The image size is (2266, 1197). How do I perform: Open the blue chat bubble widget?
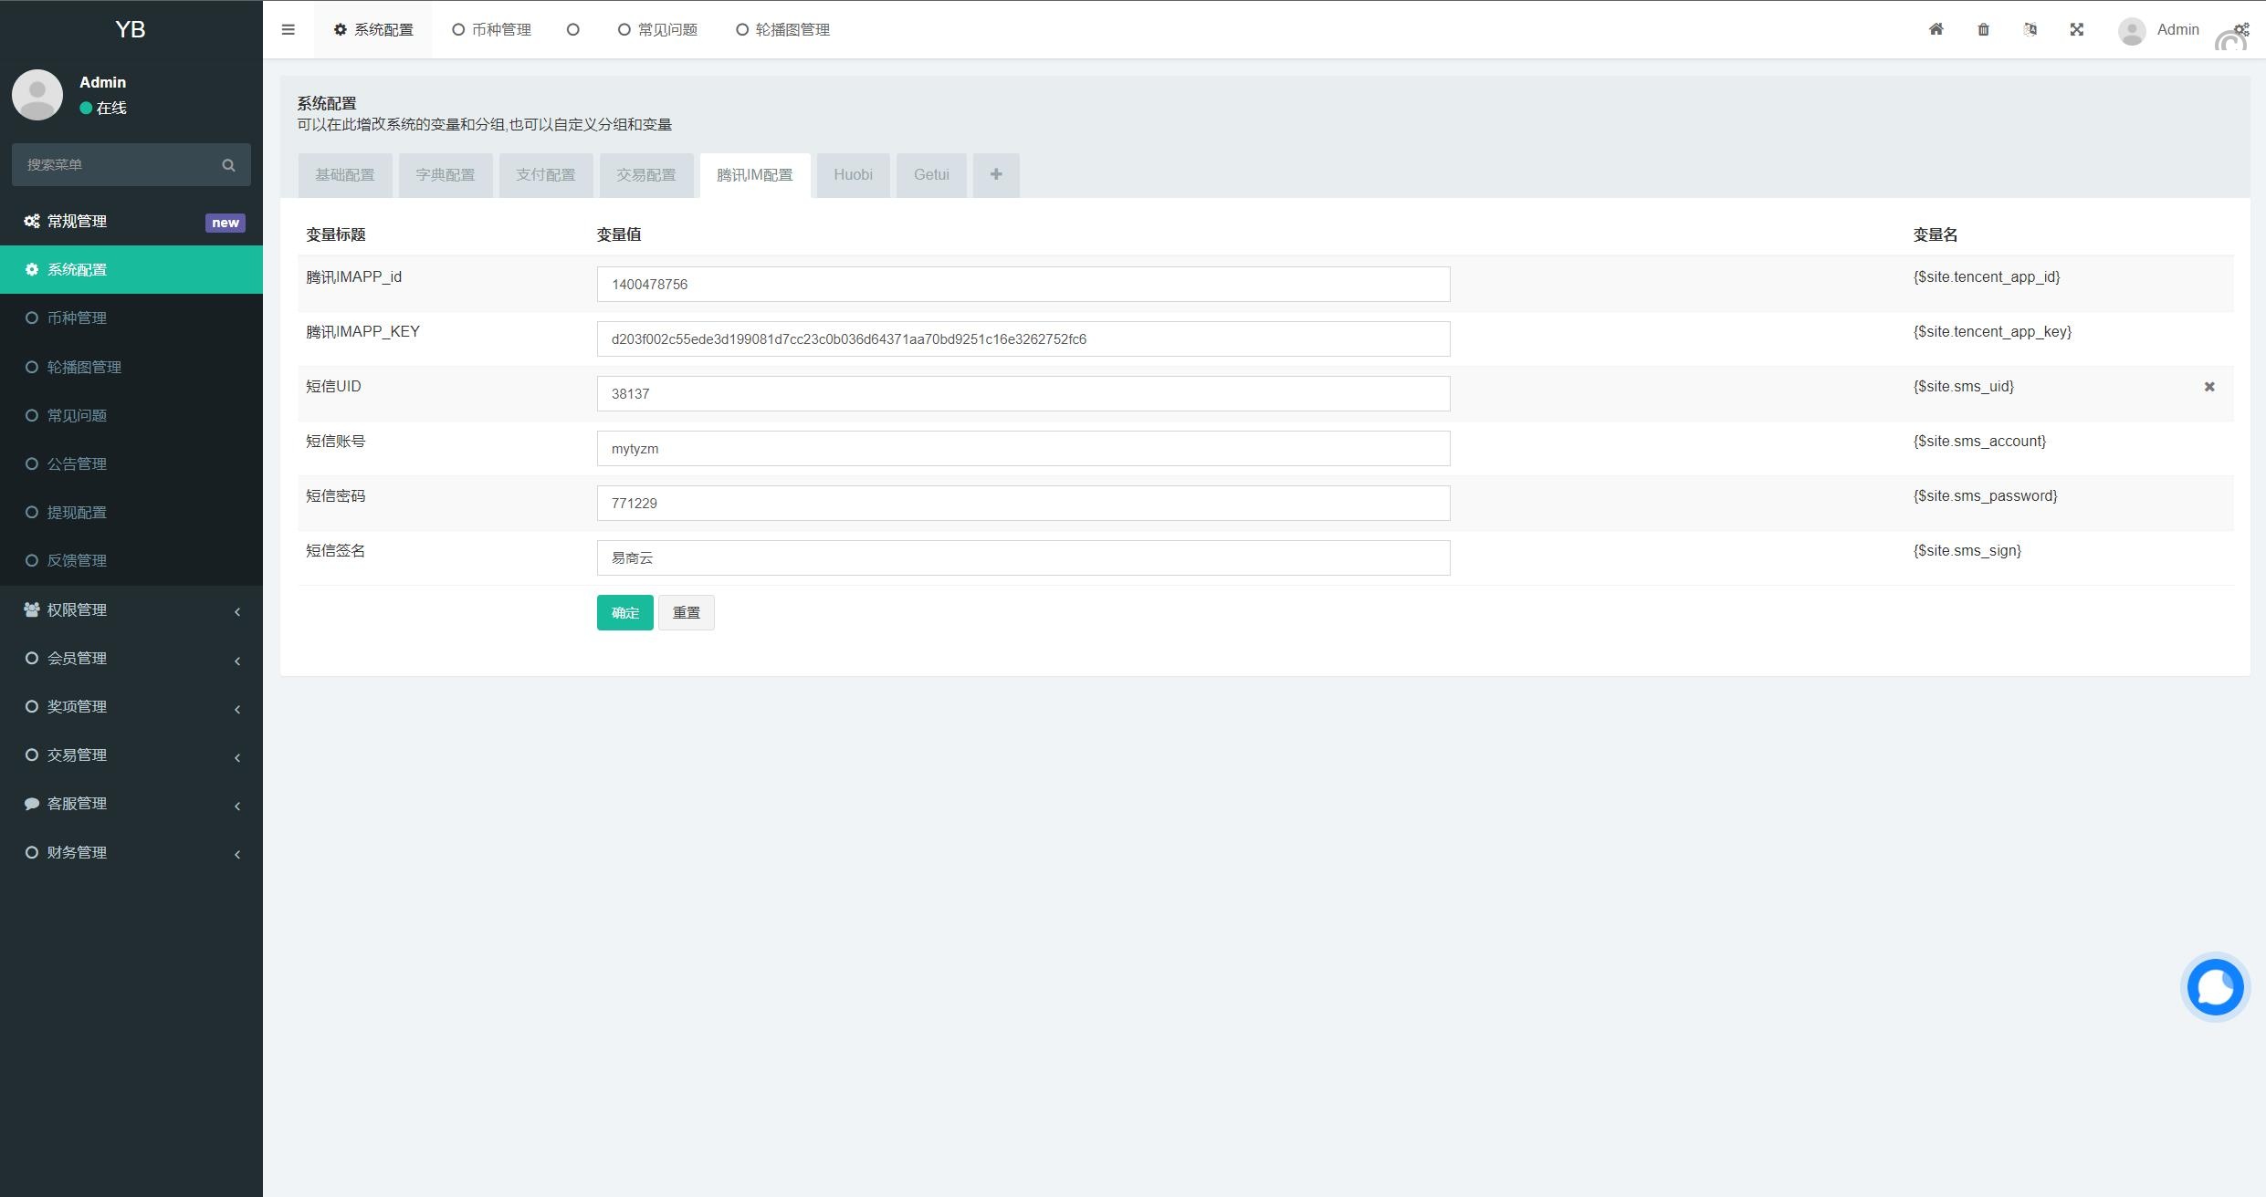(2215, 987)
